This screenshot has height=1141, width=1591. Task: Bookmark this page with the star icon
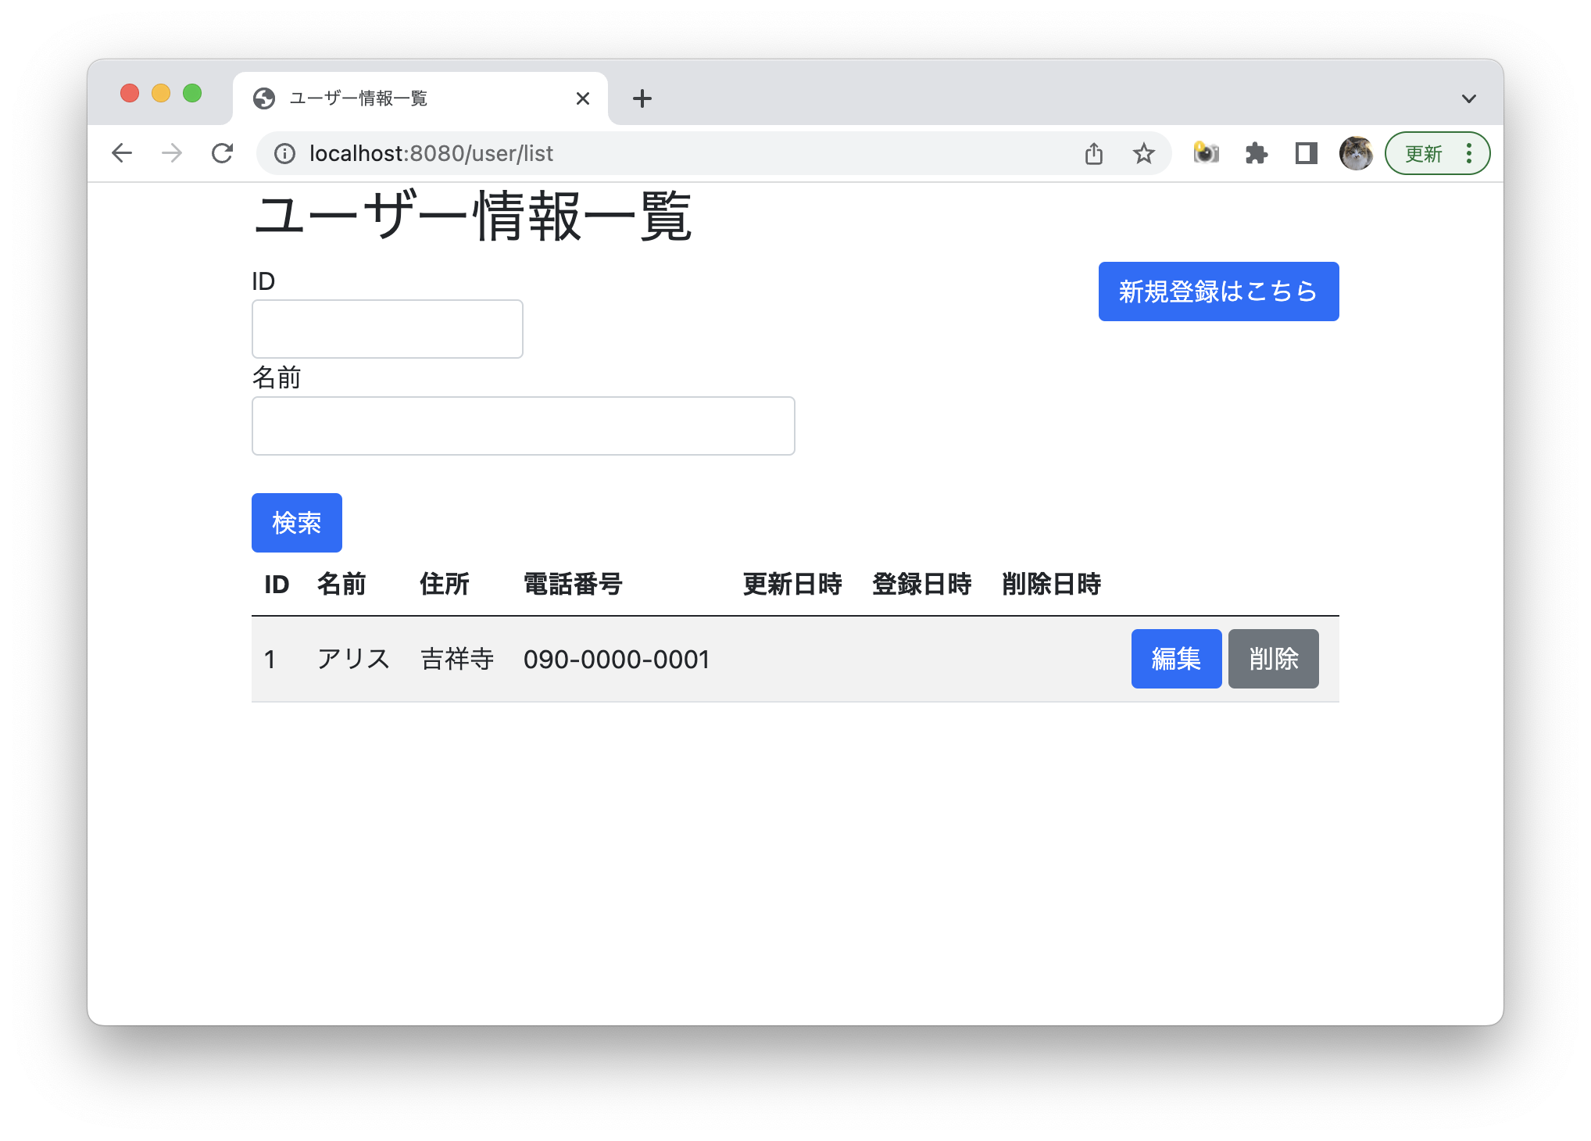pyautogui.click(x=1143, y=153)
